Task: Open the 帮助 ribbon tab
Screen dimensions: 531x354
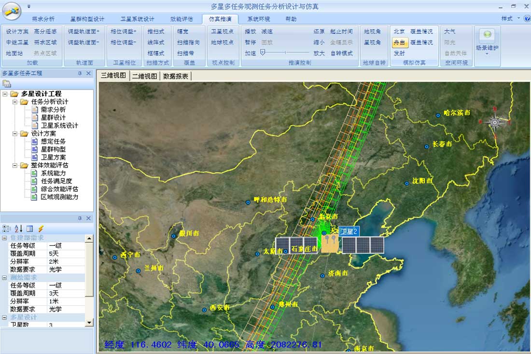Action: click(291, 19)
